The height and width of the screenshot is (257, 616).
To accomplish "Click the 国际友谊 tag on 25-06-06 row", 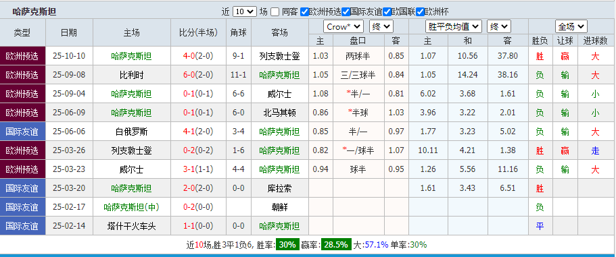I will click(23, 132).
